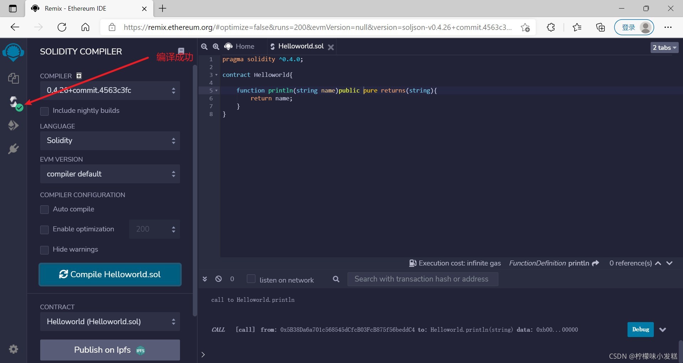Go to previous reference arrow
The height and width of the screenshot is (363, 683).
pyautogui.click(x=658, y=263)
